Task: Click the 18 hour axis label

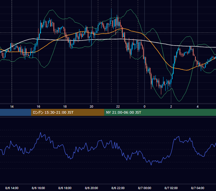Action: [x=65, y=107]
